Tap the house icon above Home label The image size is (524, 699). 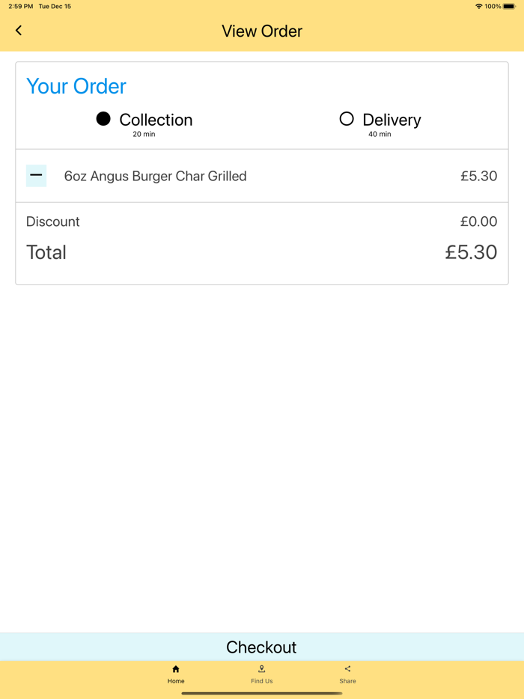tap(176, 668)
